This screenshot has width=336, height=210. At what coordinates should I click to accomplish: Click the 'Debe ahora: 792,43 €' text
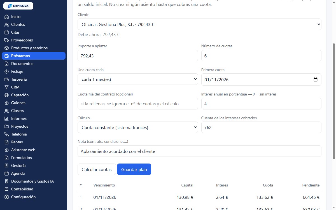click(x=99, y=35)
